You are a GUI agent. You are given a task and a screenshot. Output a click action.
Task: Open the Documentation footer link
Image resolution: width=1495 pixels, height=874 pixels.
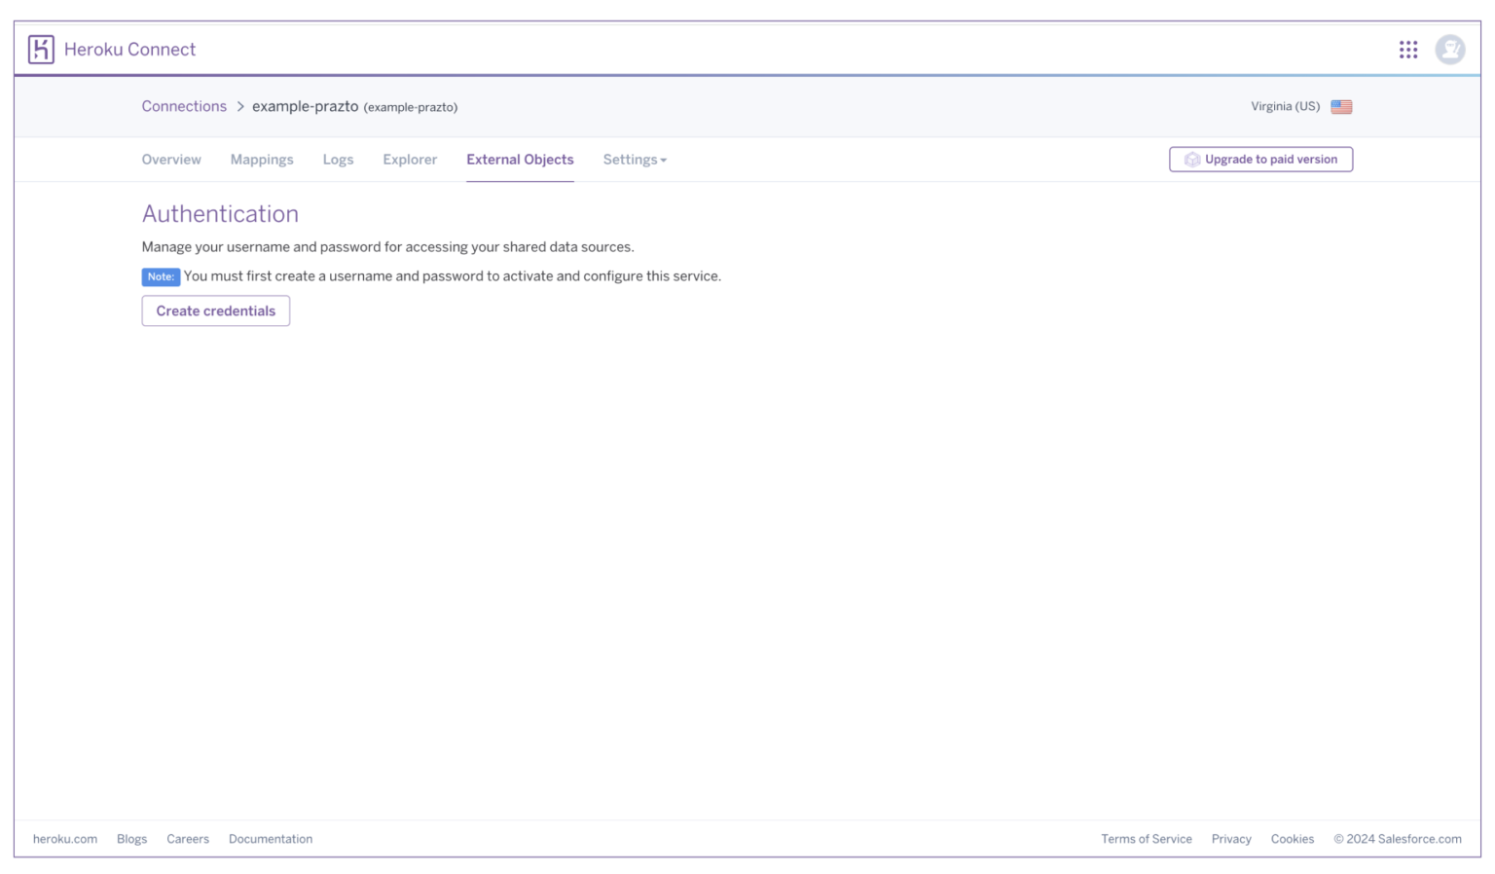click(x=271, y=838)
